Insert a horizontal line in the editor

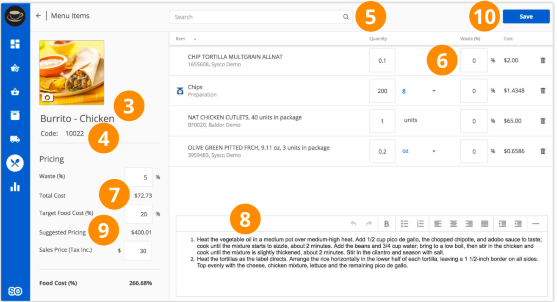(535, 224)
